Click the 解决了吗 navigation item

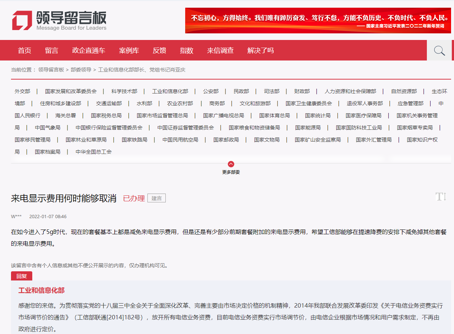260,51
